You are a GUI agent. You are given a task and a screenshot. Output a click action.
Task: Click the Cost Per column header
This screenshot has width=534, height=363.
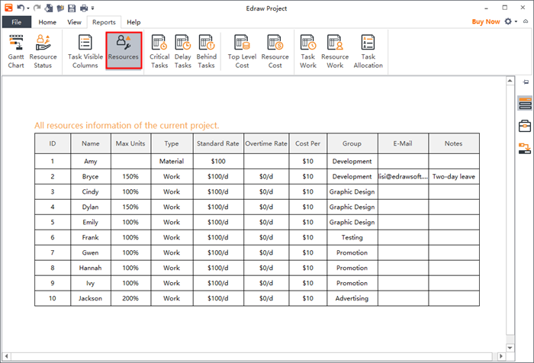coord(308,143)
